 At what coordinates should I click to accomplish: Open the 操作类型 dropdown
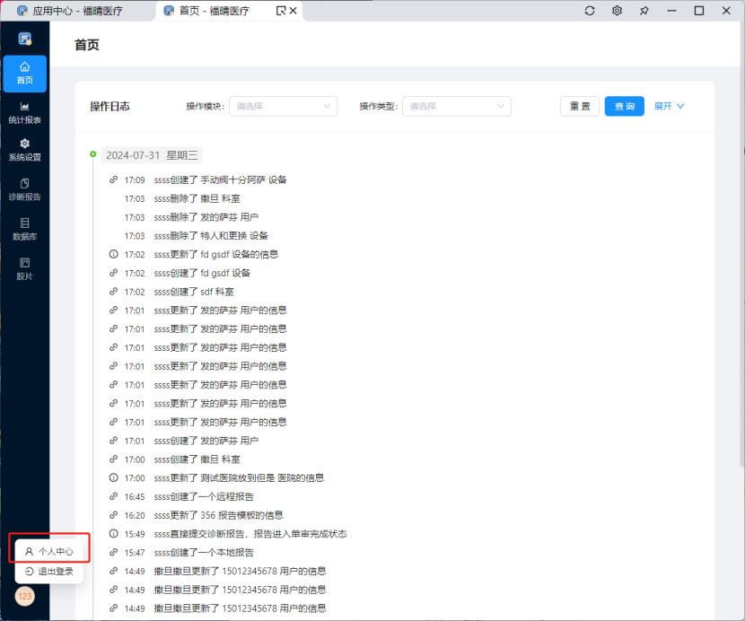click(456, 106)
